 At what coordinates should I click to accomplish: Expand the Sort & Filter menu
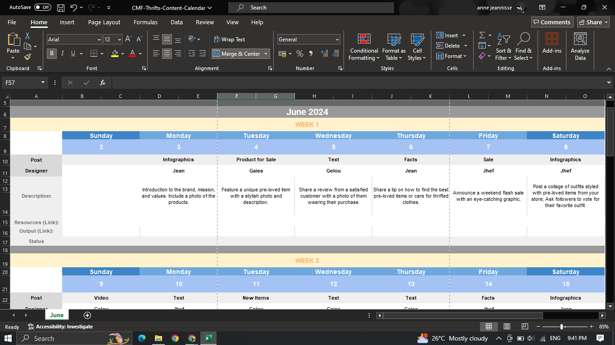[x=503, y=46]
